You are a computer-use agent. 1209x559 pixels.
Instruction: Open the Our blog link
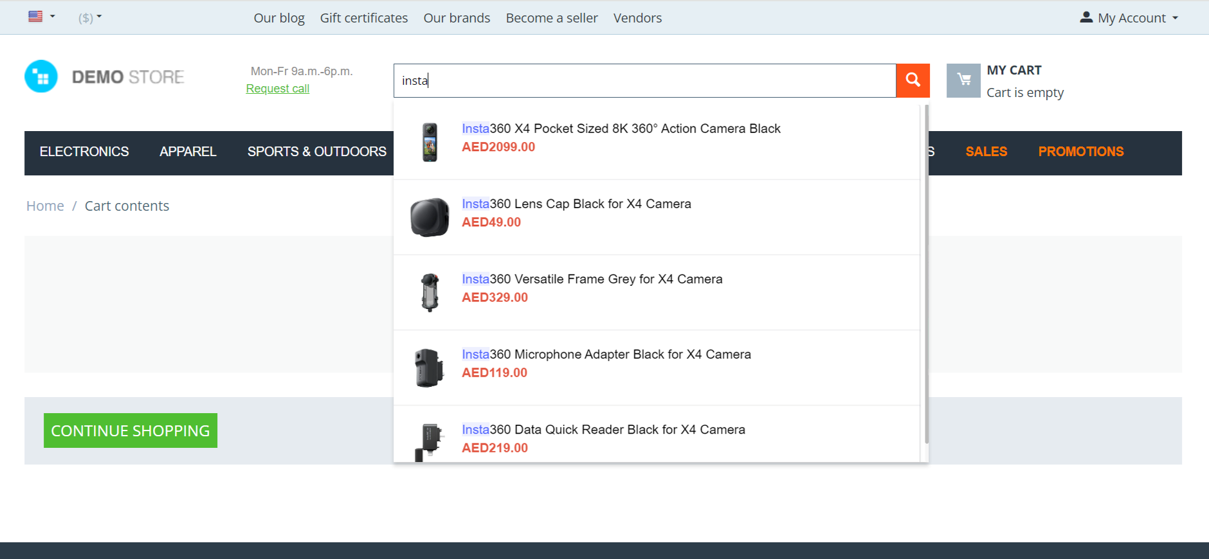click(x=279, y=18)
